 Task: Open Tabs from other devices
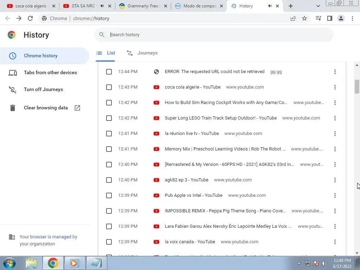(45, 72)
